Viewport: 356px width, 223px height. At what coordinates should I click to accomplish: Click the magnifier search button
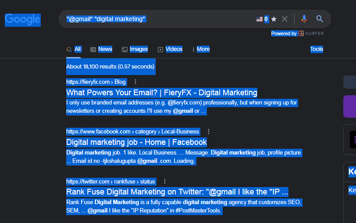point(320,19)
